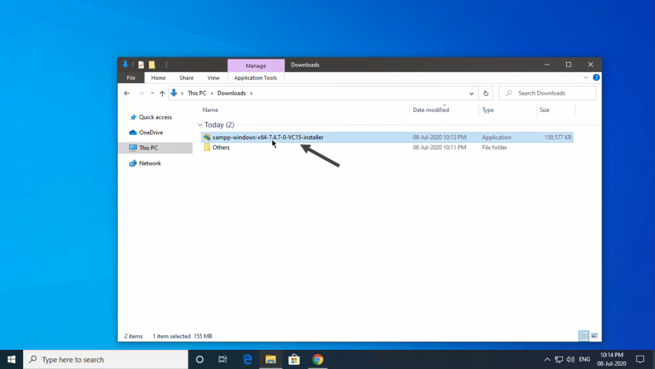Click the File folder type cell

(x=494, y=147)
